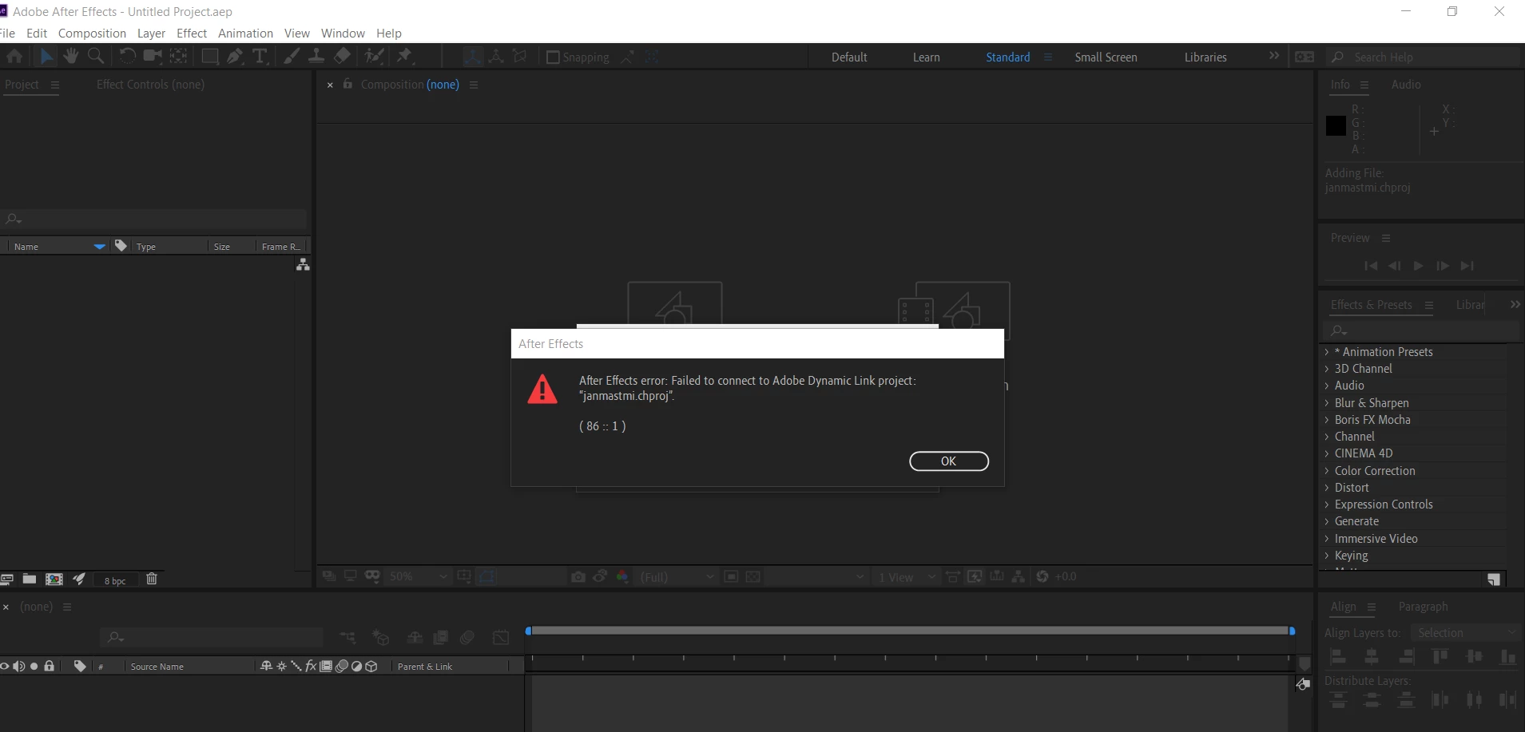Toggle the 3D layer cube switch column
Screen dimensions: 1525x732
(x=371, y=666)
